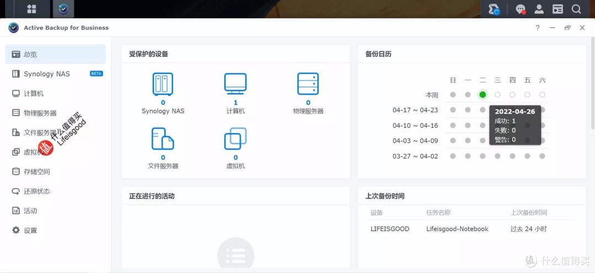Click the 计算机 monitor device icon
This screenshot has width=595, height=273.
tap(235, 84)
